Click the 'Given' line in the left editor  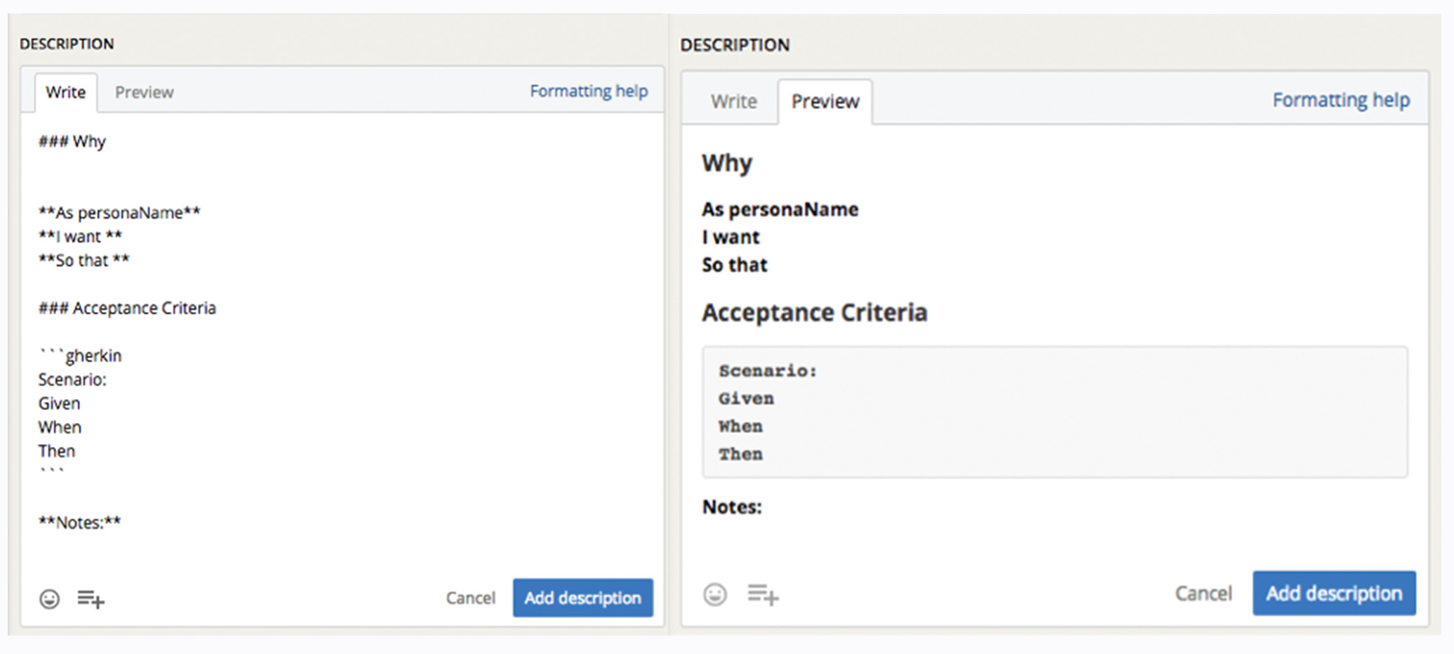[x=59, y=403]
